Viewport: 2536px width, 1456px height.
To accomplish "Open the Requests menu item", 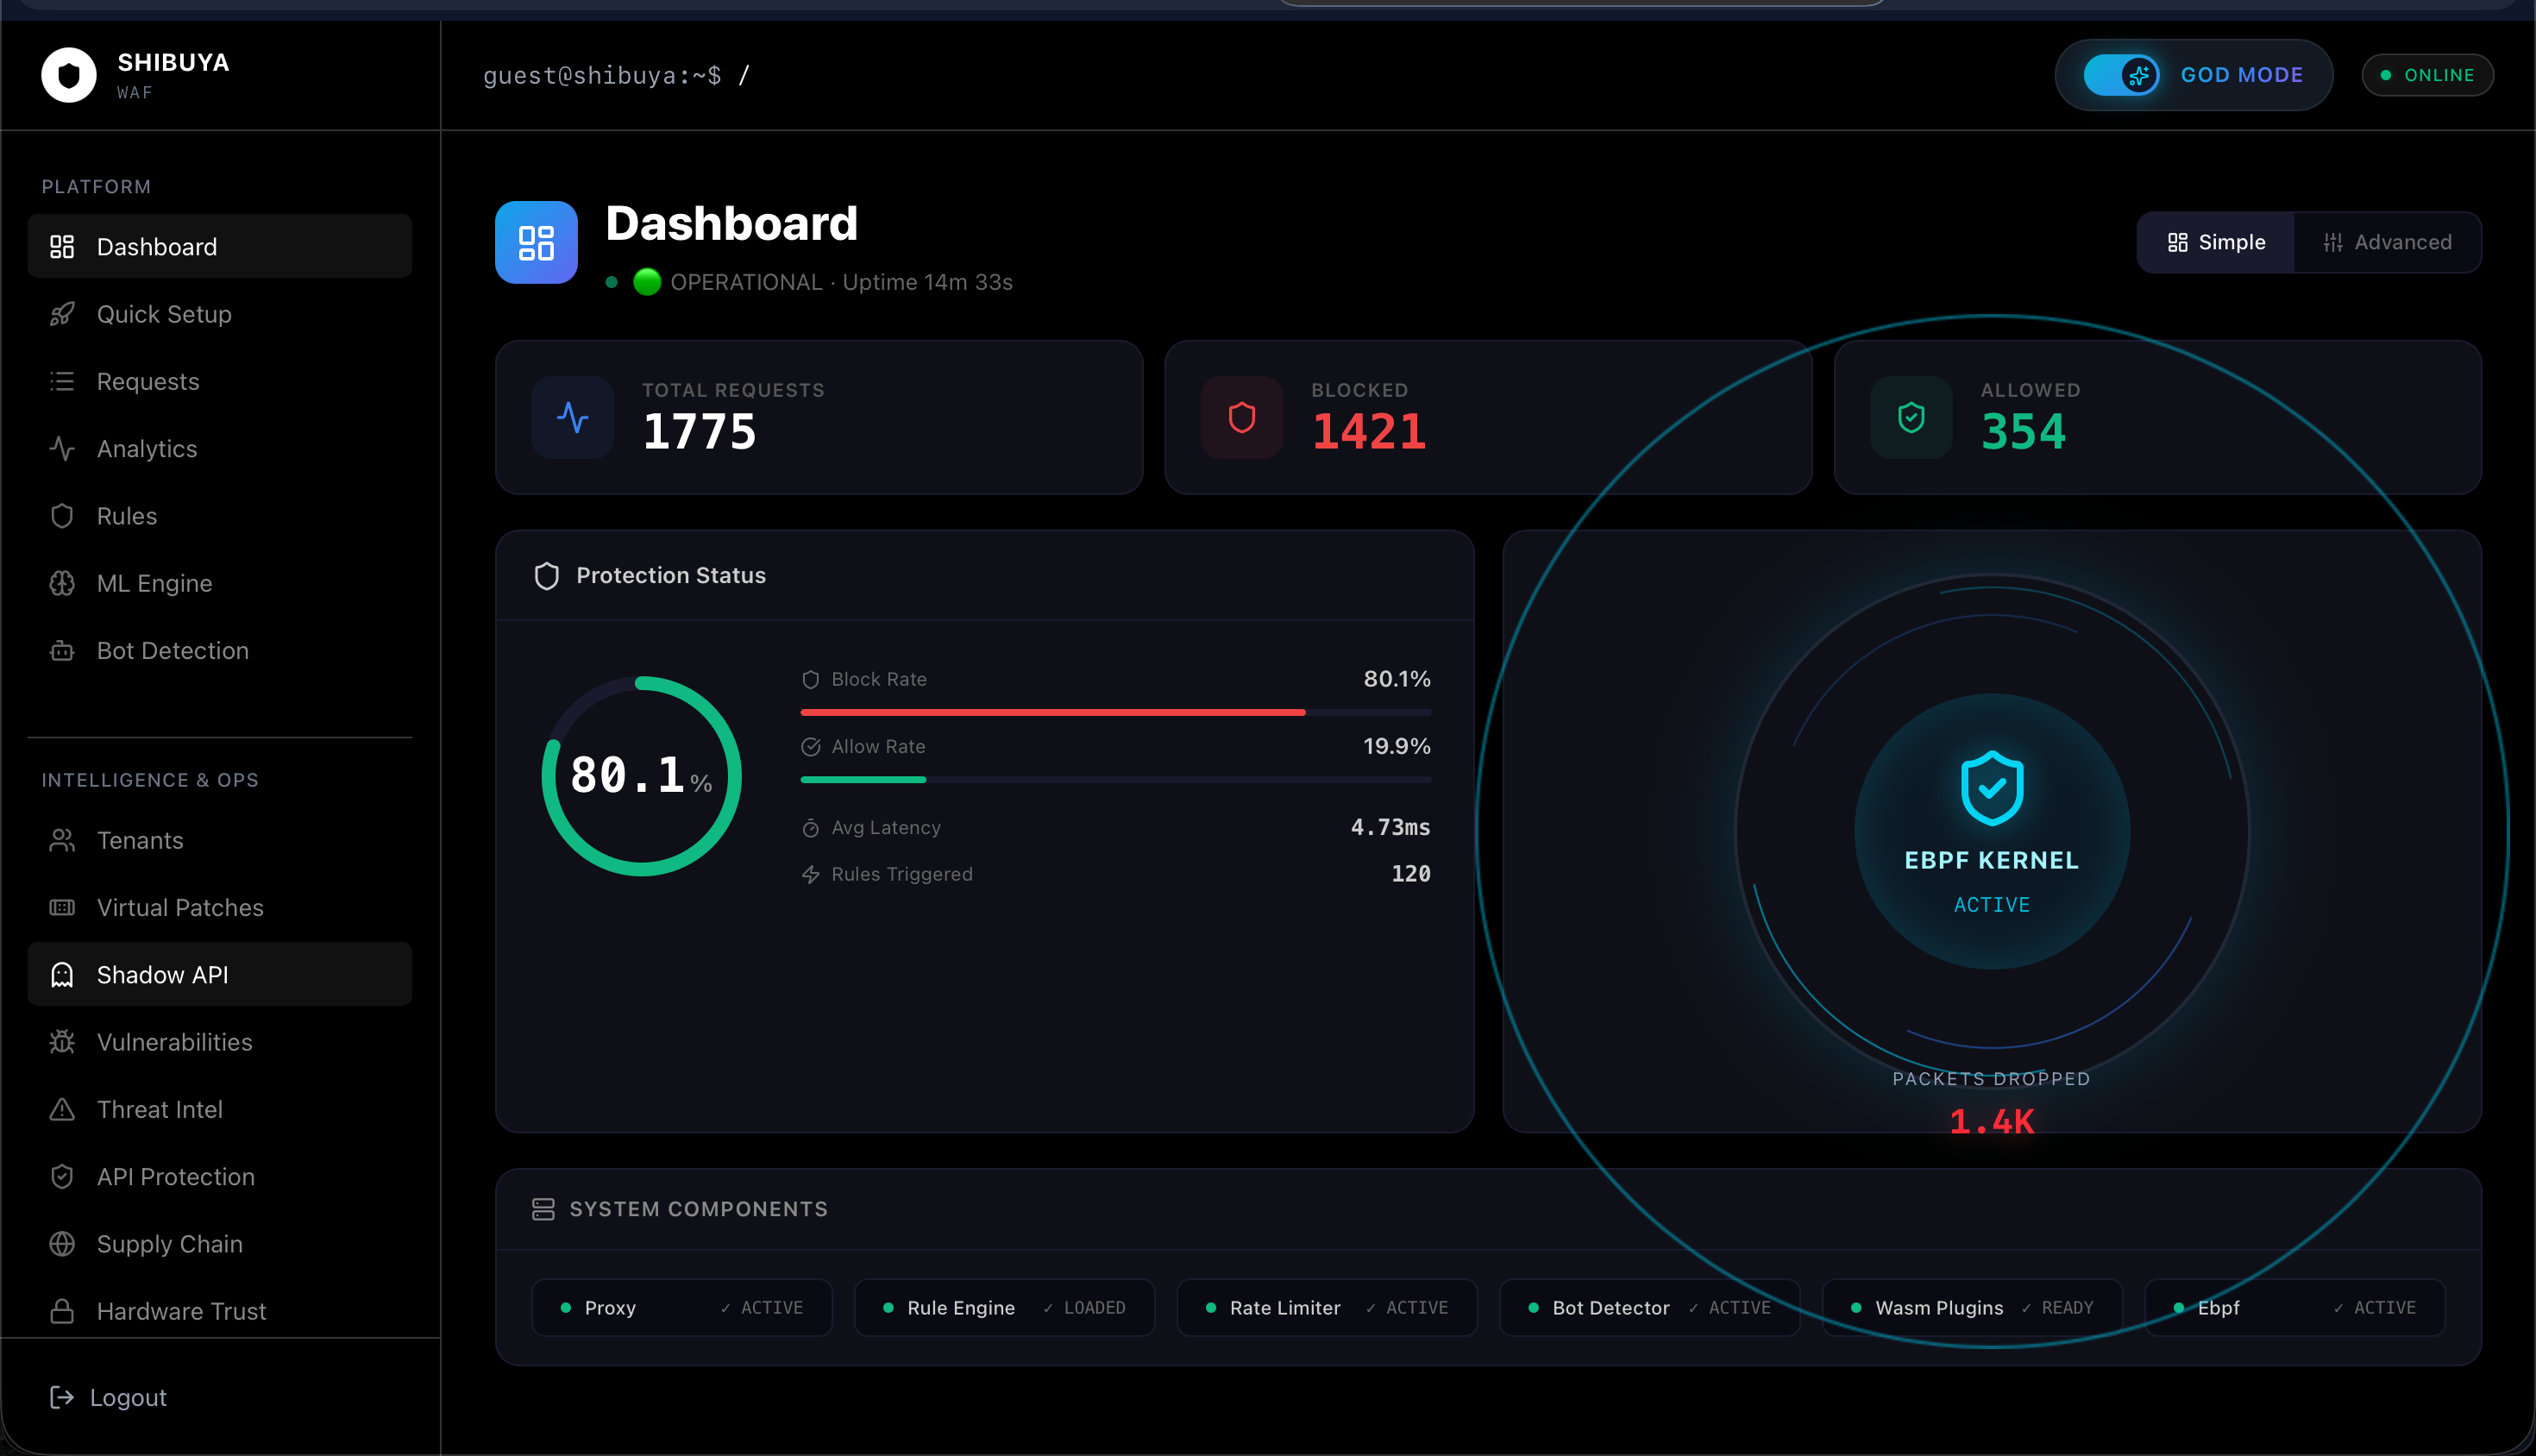I will click(147, 381).
